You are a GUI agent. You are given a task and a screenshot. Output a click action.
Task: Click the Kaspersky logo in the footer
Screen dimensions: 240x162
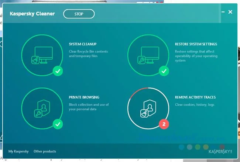coord(220,152)
